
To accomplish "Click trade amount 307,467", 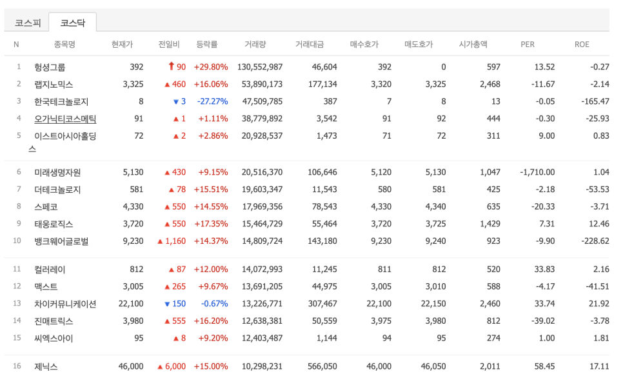I will point(322,304).
